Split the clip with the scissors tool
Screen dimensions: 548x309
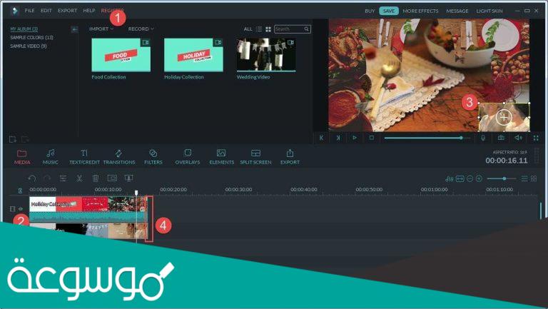tap(79, 178)
